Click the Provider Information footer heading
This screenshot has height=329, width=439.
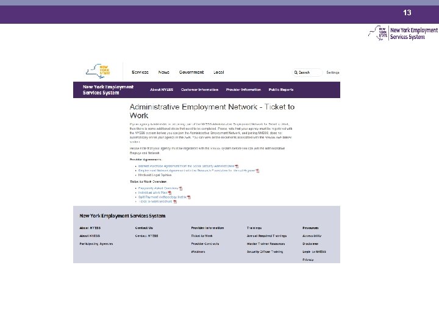(x=207, y=228)
